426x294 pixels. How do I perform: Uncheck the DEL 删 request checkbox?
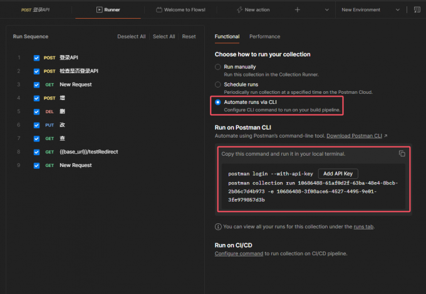tap(37, 112)
